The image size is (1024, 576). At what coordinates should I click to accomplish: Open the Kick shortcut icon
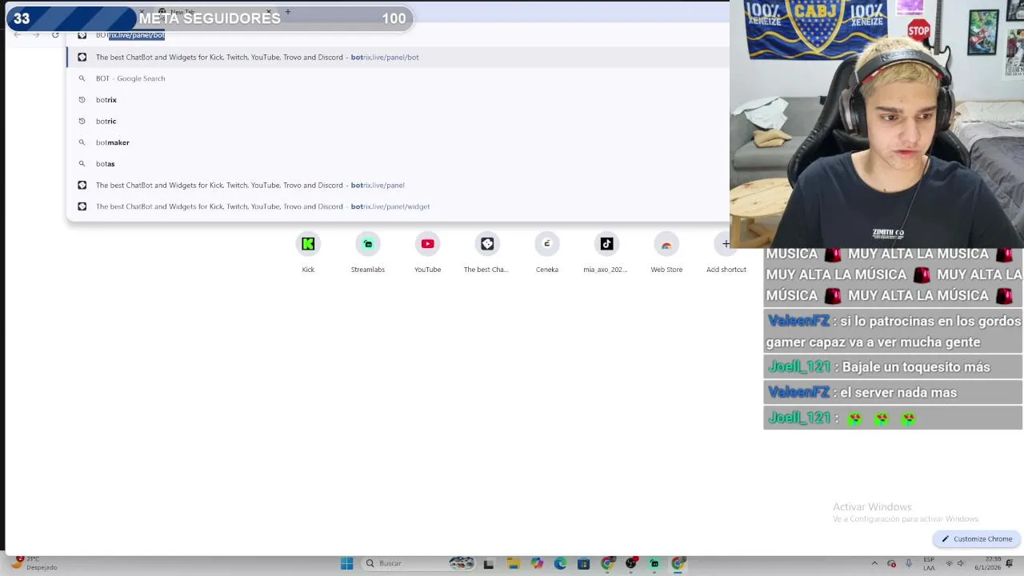pos(308,244)
